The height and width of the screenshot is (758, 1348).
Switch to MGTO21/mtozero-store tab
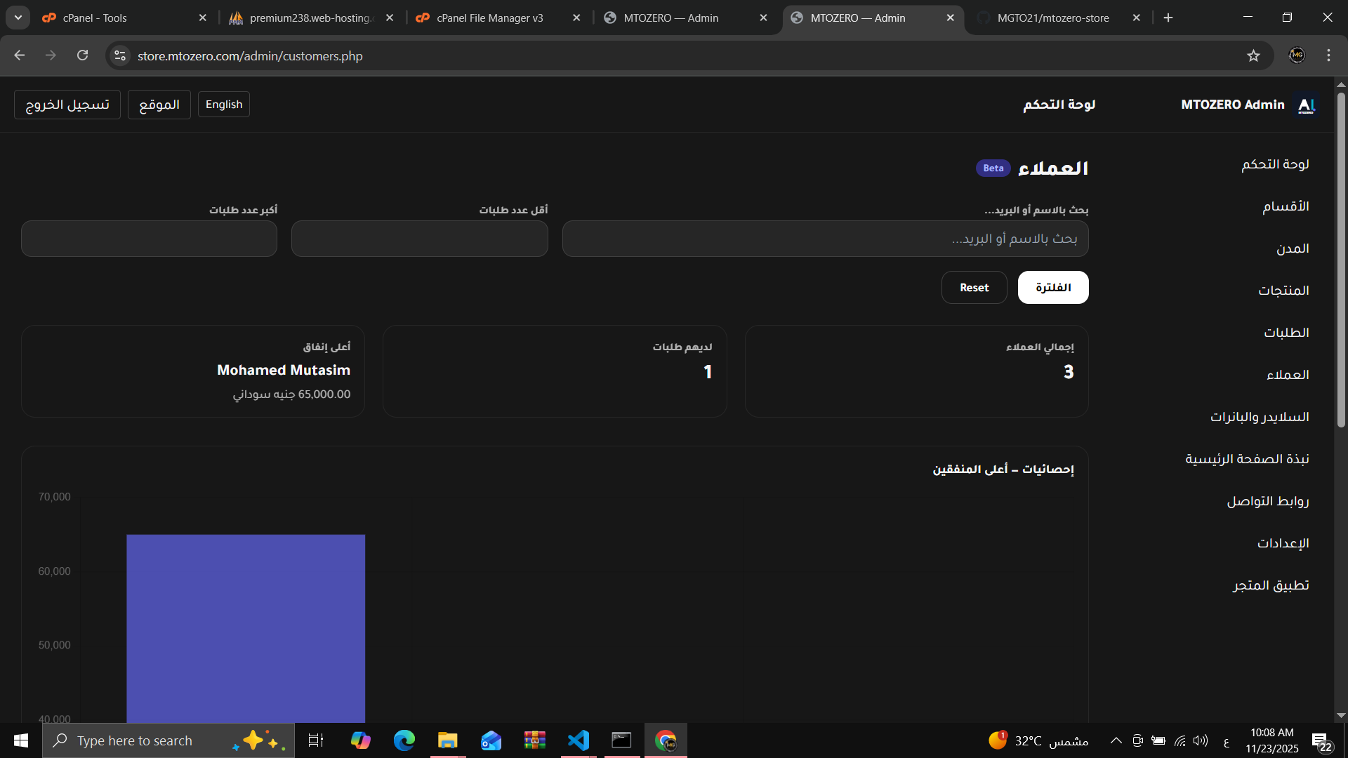(1052, 18)
